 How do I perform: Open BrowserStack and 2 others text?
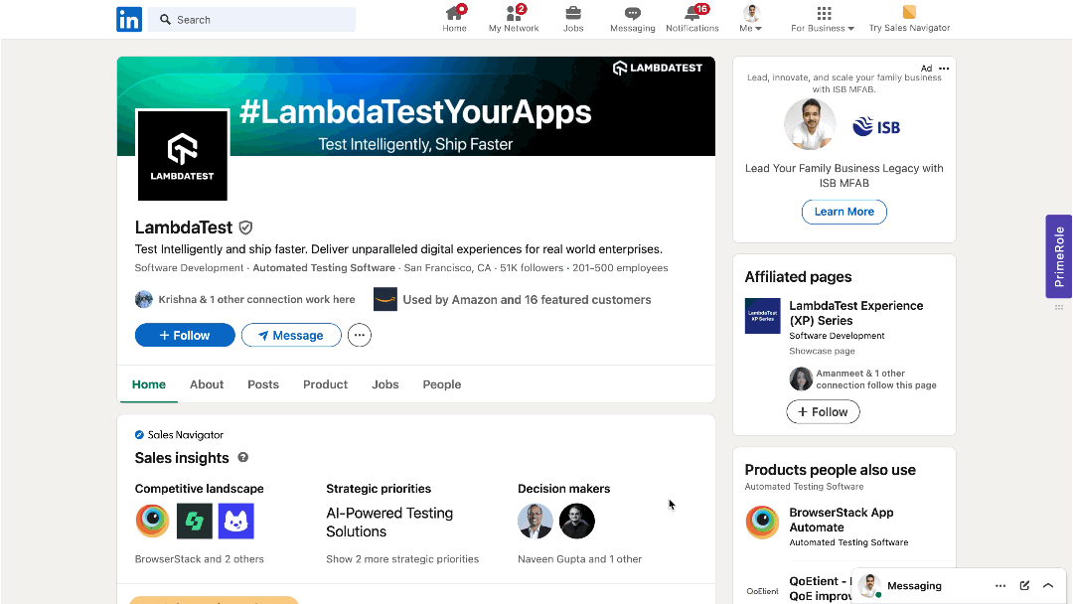pyautogui.click(x=199, y=559)
